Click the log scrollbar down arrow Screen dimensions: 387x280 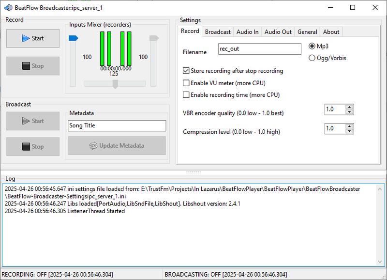click(x=380, y=262)
